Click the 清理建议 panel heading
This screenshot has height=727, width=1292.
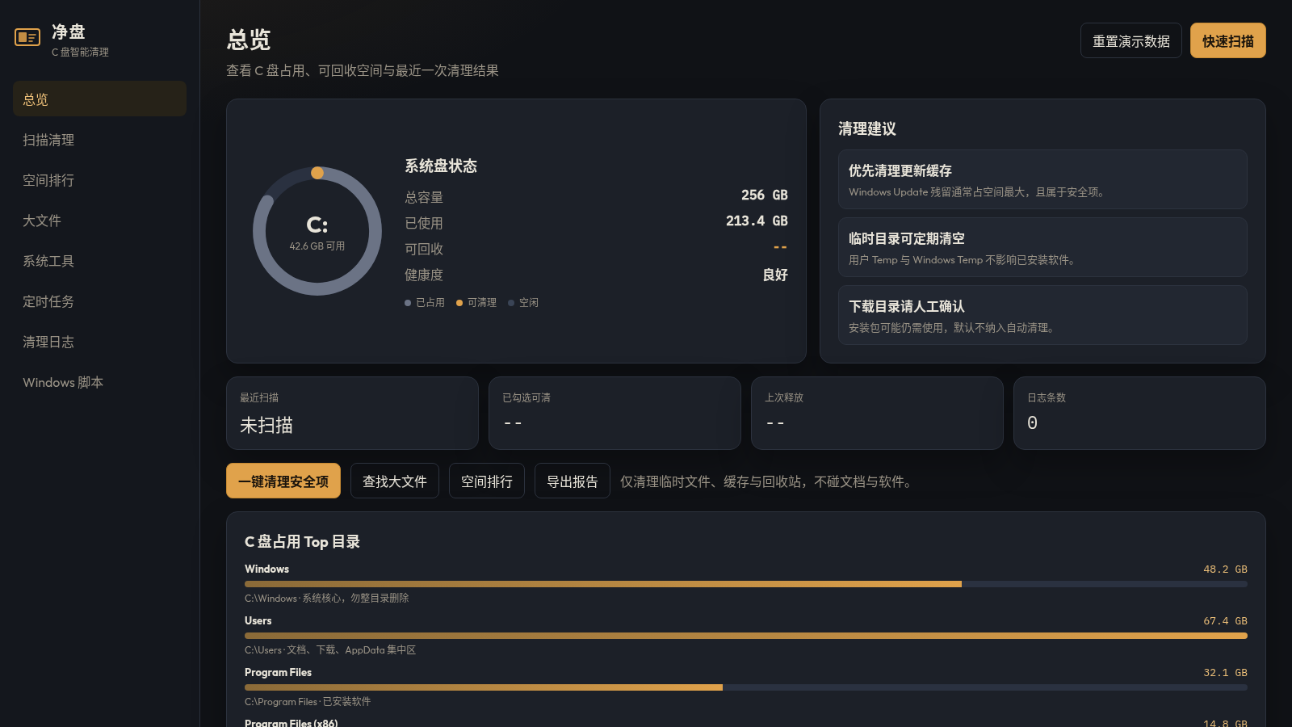pos(867,128)
